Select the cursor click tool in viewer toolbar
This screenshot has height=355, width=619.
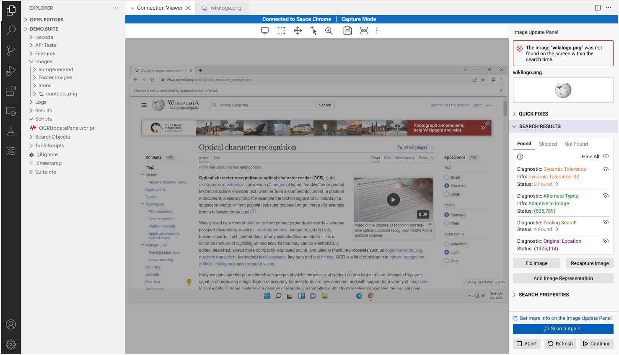pos(313,31)
